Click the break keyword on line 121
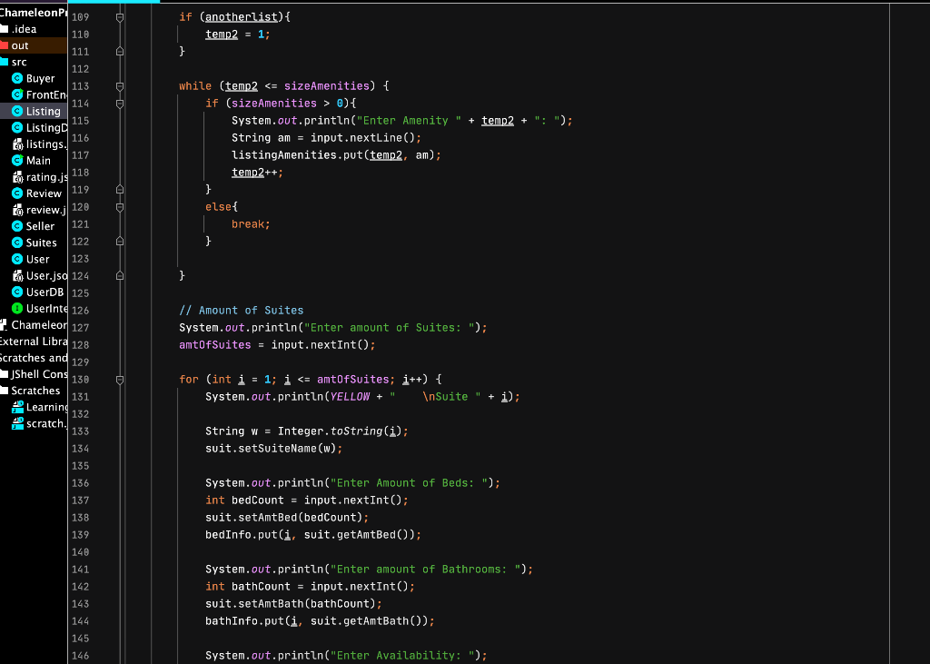Screen dimensions: 930x664 point(248,224)
